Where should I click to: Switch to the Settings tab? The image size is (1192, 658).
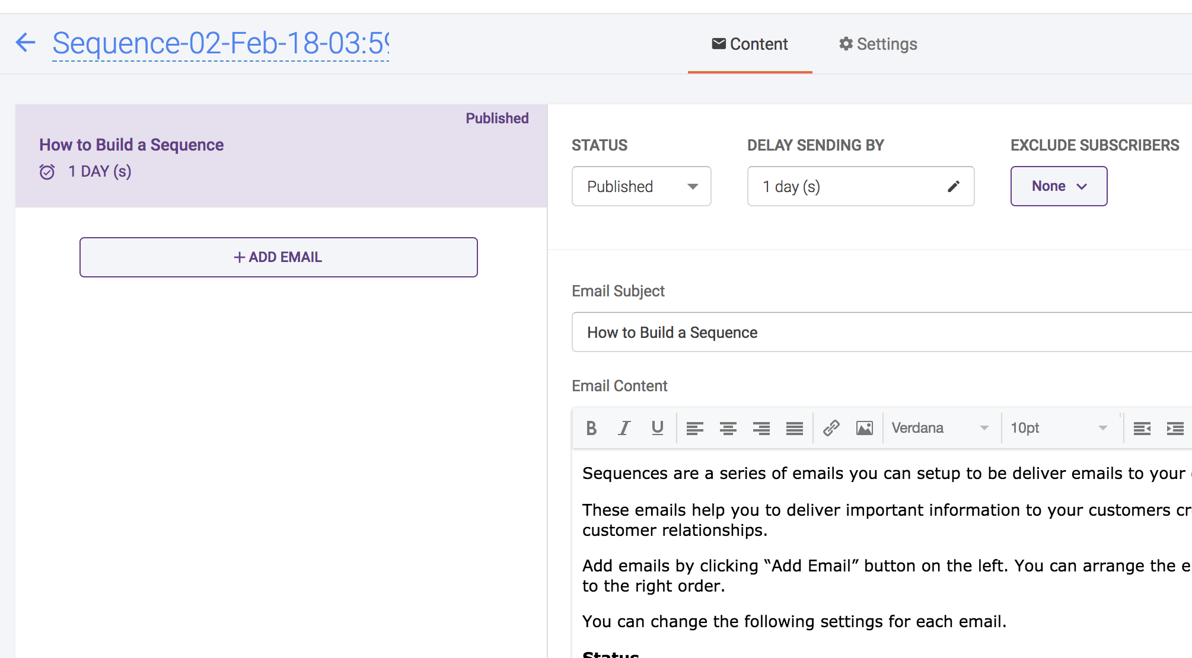point(878,44)
